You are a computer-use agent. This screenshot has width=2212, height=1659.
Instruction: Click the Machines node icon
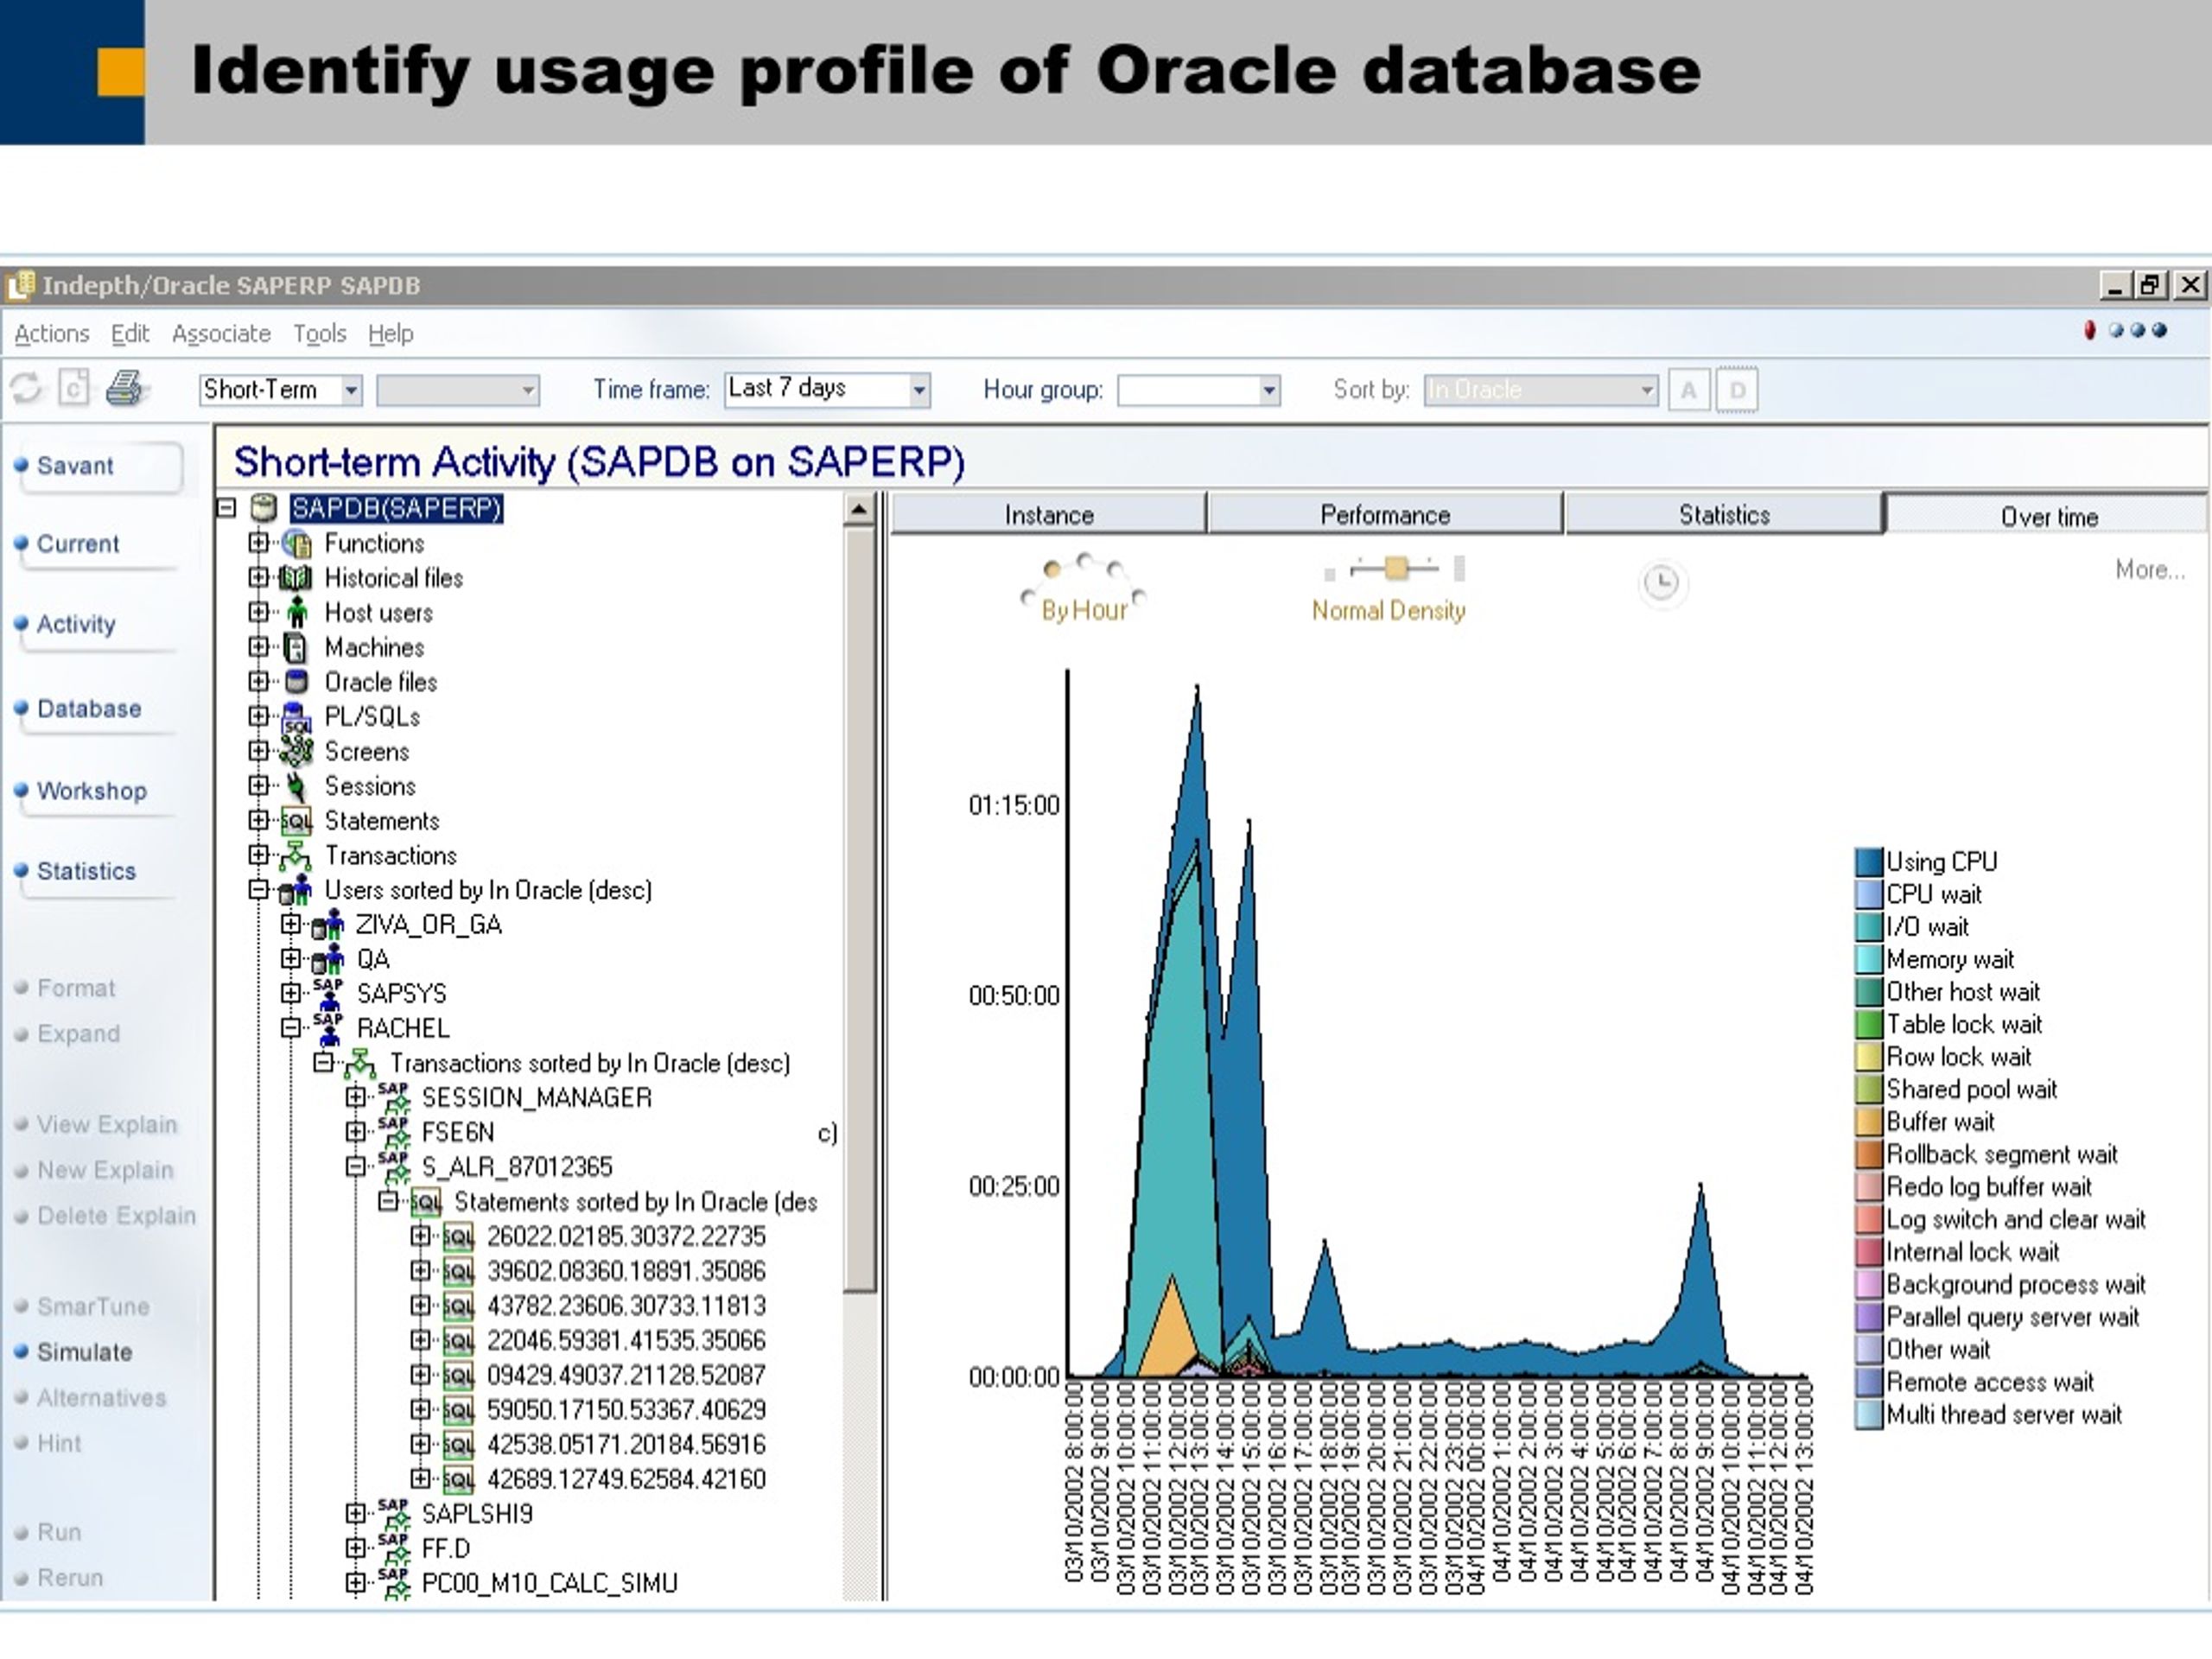296,648
